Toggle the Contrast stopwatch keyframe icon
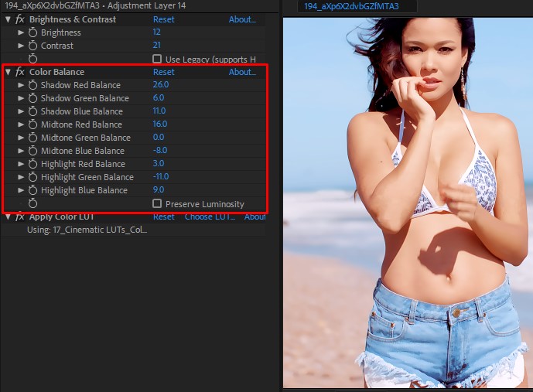 pos(32,46)
